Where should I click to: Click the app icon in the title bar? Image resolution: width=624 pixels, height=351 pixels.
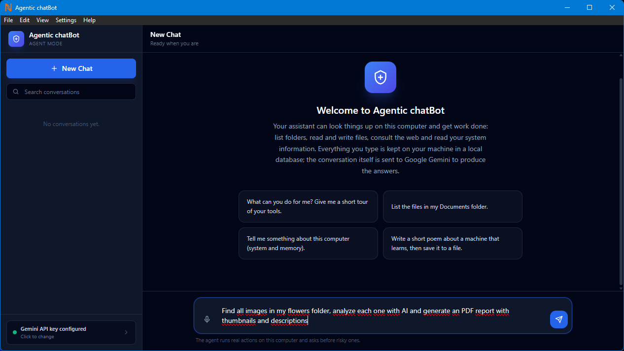click(x=8, y=7)
